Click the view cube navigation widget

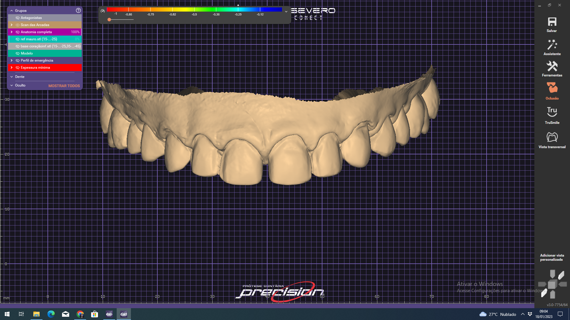(552, 284)
